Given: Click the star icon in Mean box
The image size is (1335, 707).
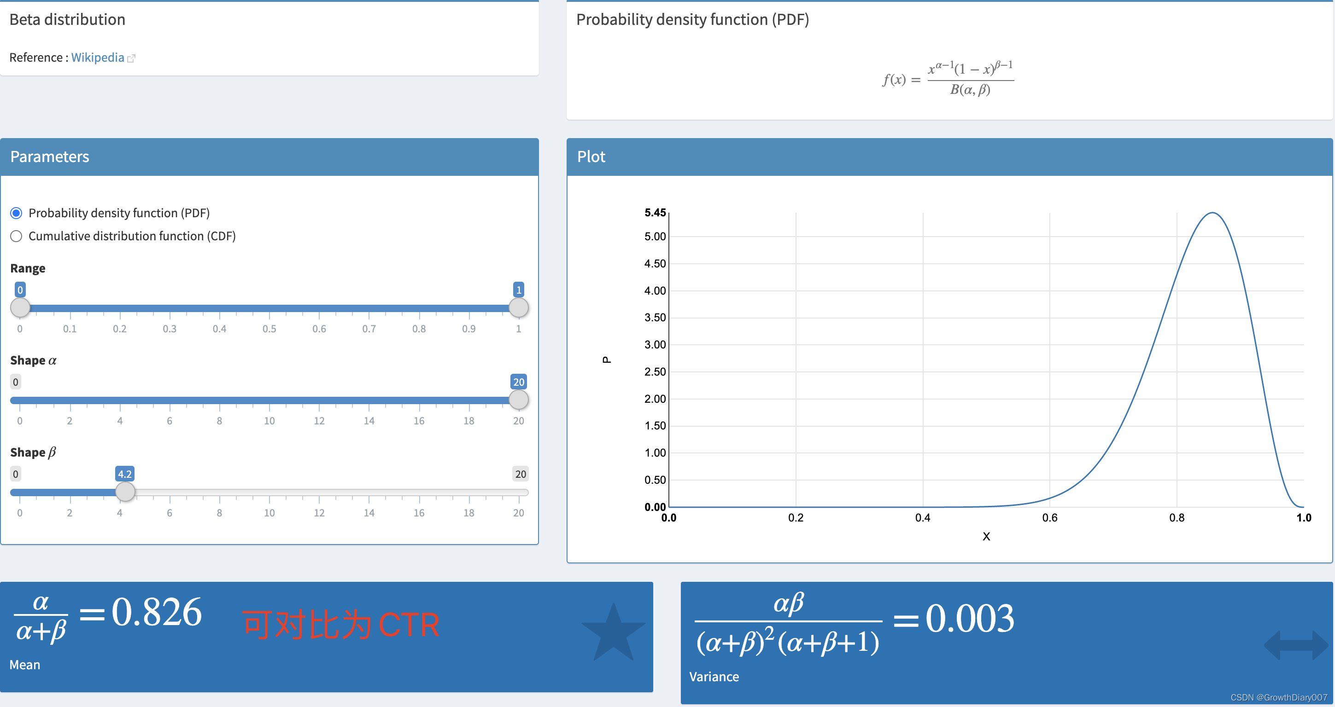Looking at the screenshot, I should pos(613,633).
